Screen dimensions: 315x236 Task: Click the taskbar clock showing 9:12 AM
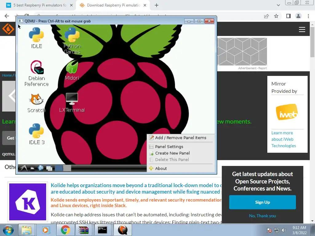click(299, 230)
